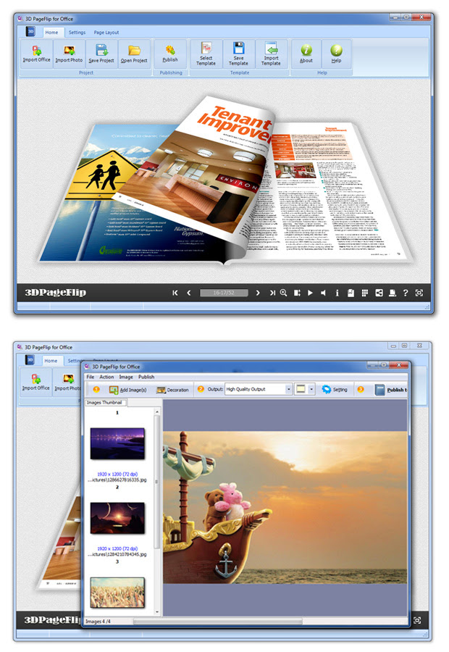Mute sound with the speaker icon

tap(324, 293)
